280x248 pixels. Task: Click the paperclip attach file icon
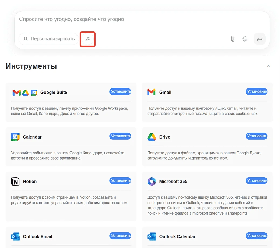click(233, 39)
